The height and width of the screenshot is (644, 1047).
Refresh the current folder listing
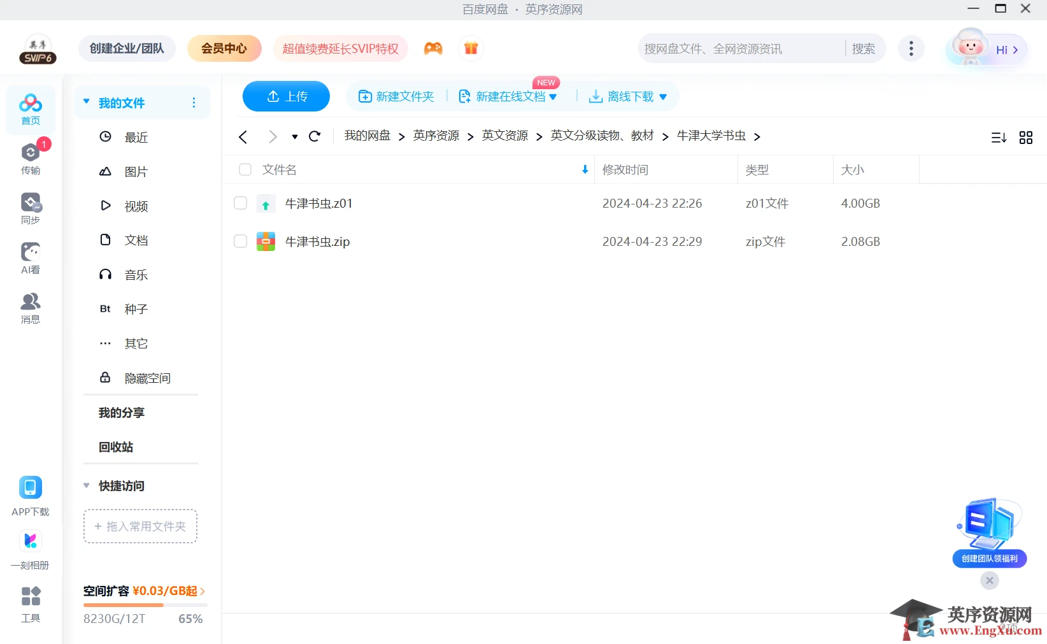pos(315,136)
